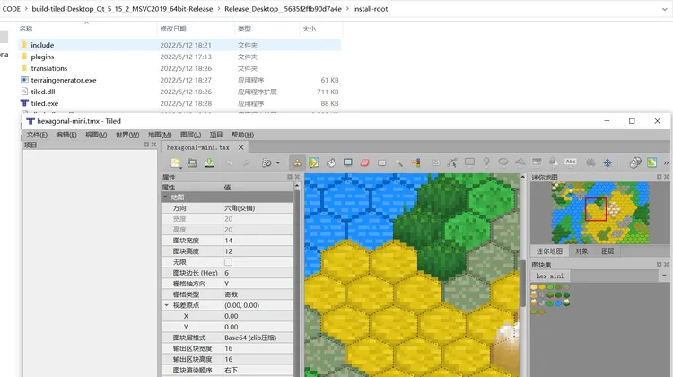
Task: Click the Open file toolbar icon
Action: click(x=192, y=162)
